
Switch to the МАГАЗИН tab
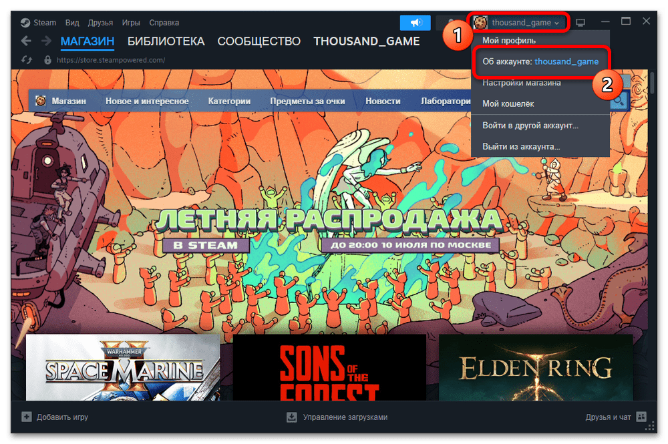[88, 41]
